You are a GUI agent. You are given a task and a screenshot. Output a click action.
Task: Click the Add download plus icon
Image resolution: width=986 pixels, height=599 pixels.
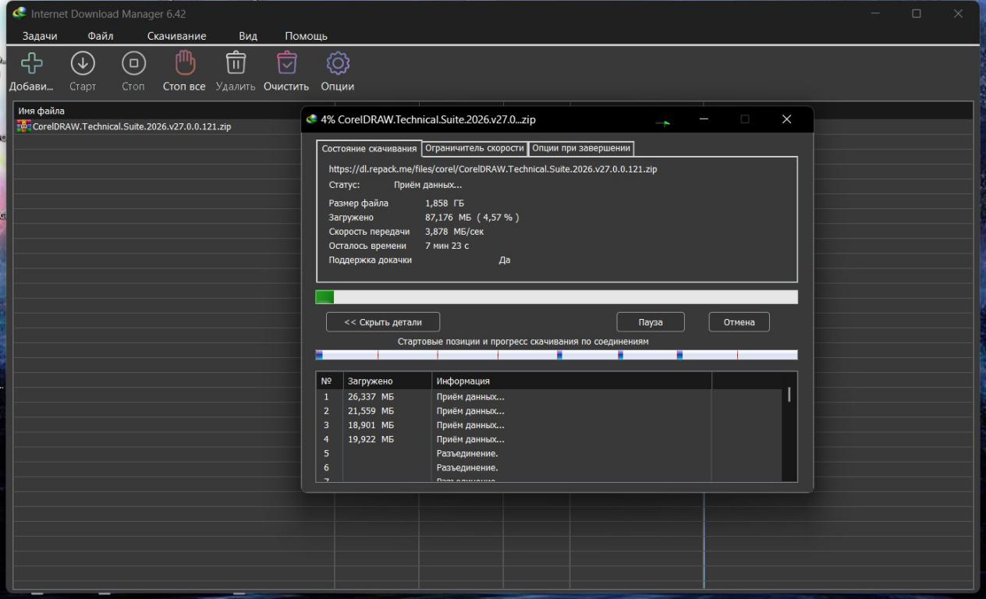pos(31,63)
